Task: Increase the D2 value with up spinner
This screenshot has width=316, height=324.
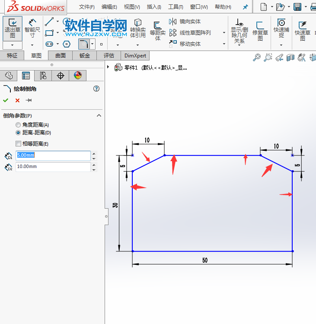Action: [94, 165]
